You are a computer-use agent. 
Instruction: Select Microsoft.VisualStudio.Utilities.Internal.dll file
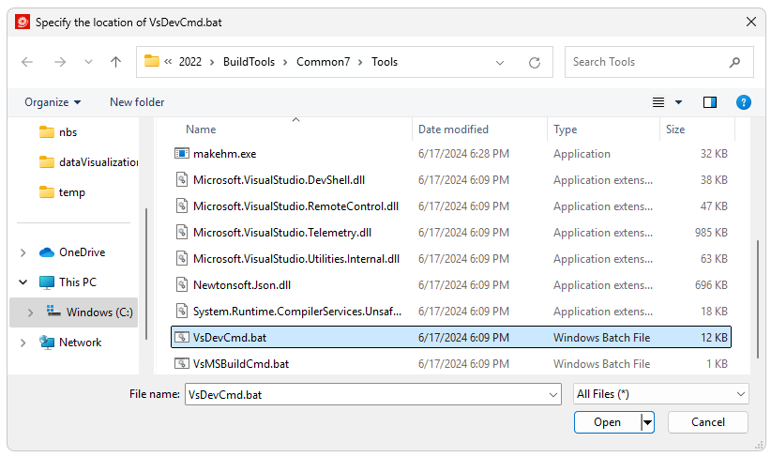pyautogui.click(x=296, y=259)
